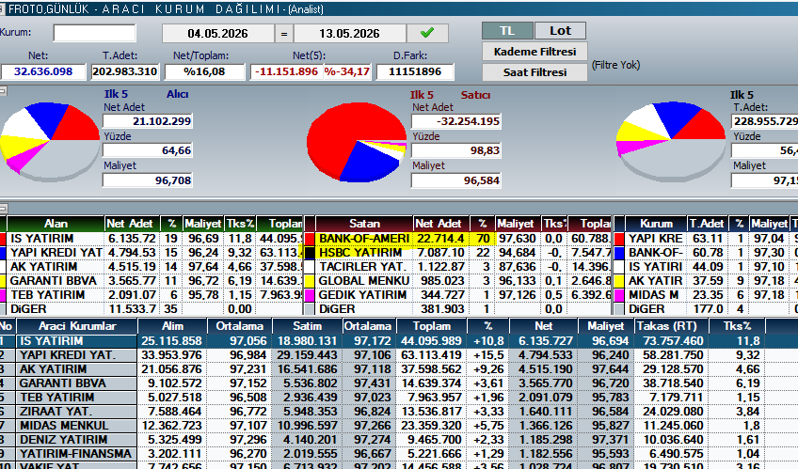Open Kademe Filtresi
The image size is (798, 469).
(x=535, y=52)
